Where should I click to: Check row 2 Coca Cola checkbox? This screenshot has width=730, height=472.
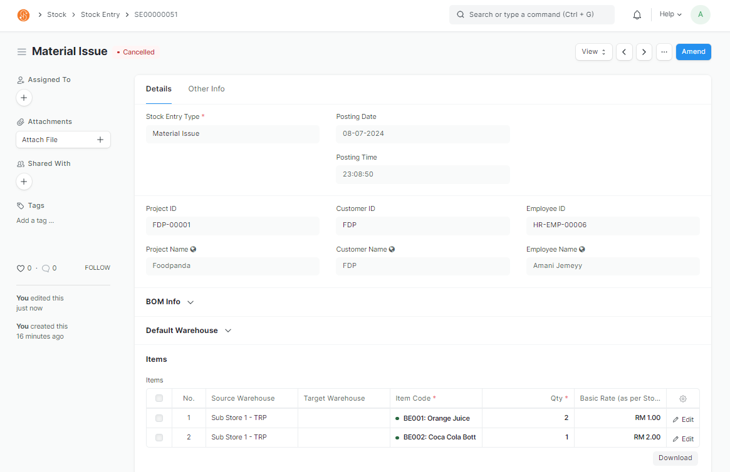159,438
